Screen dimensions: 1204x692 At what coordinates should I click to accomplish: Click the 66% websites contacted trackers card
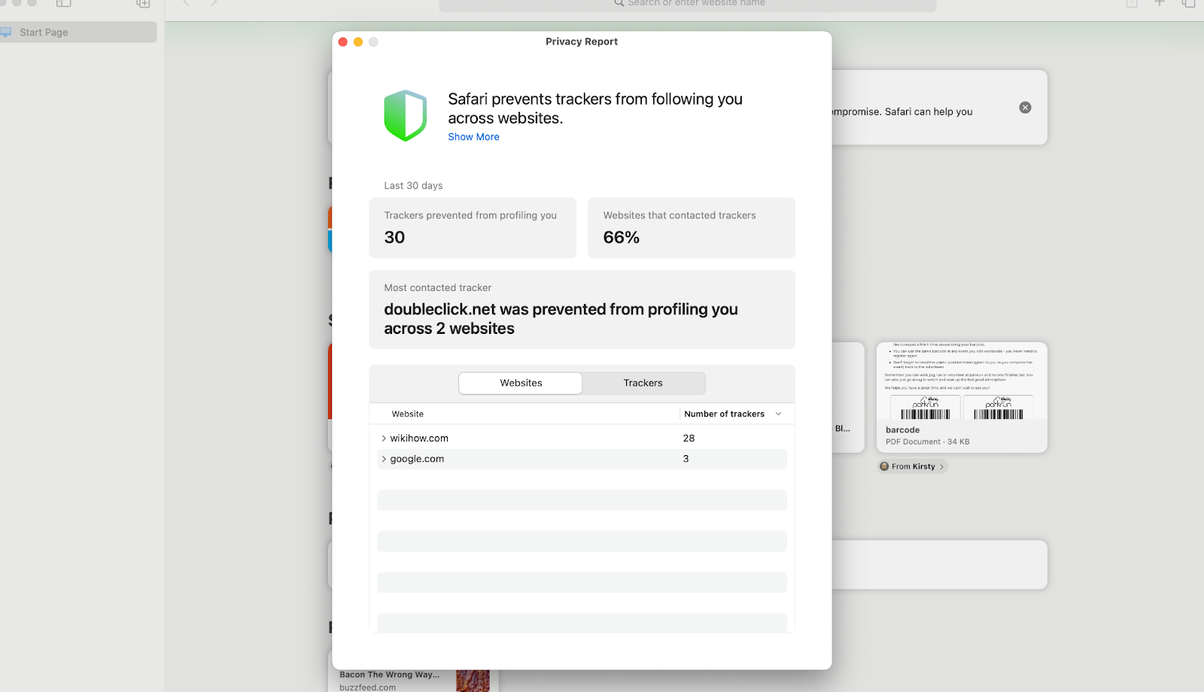pos(692,228)
